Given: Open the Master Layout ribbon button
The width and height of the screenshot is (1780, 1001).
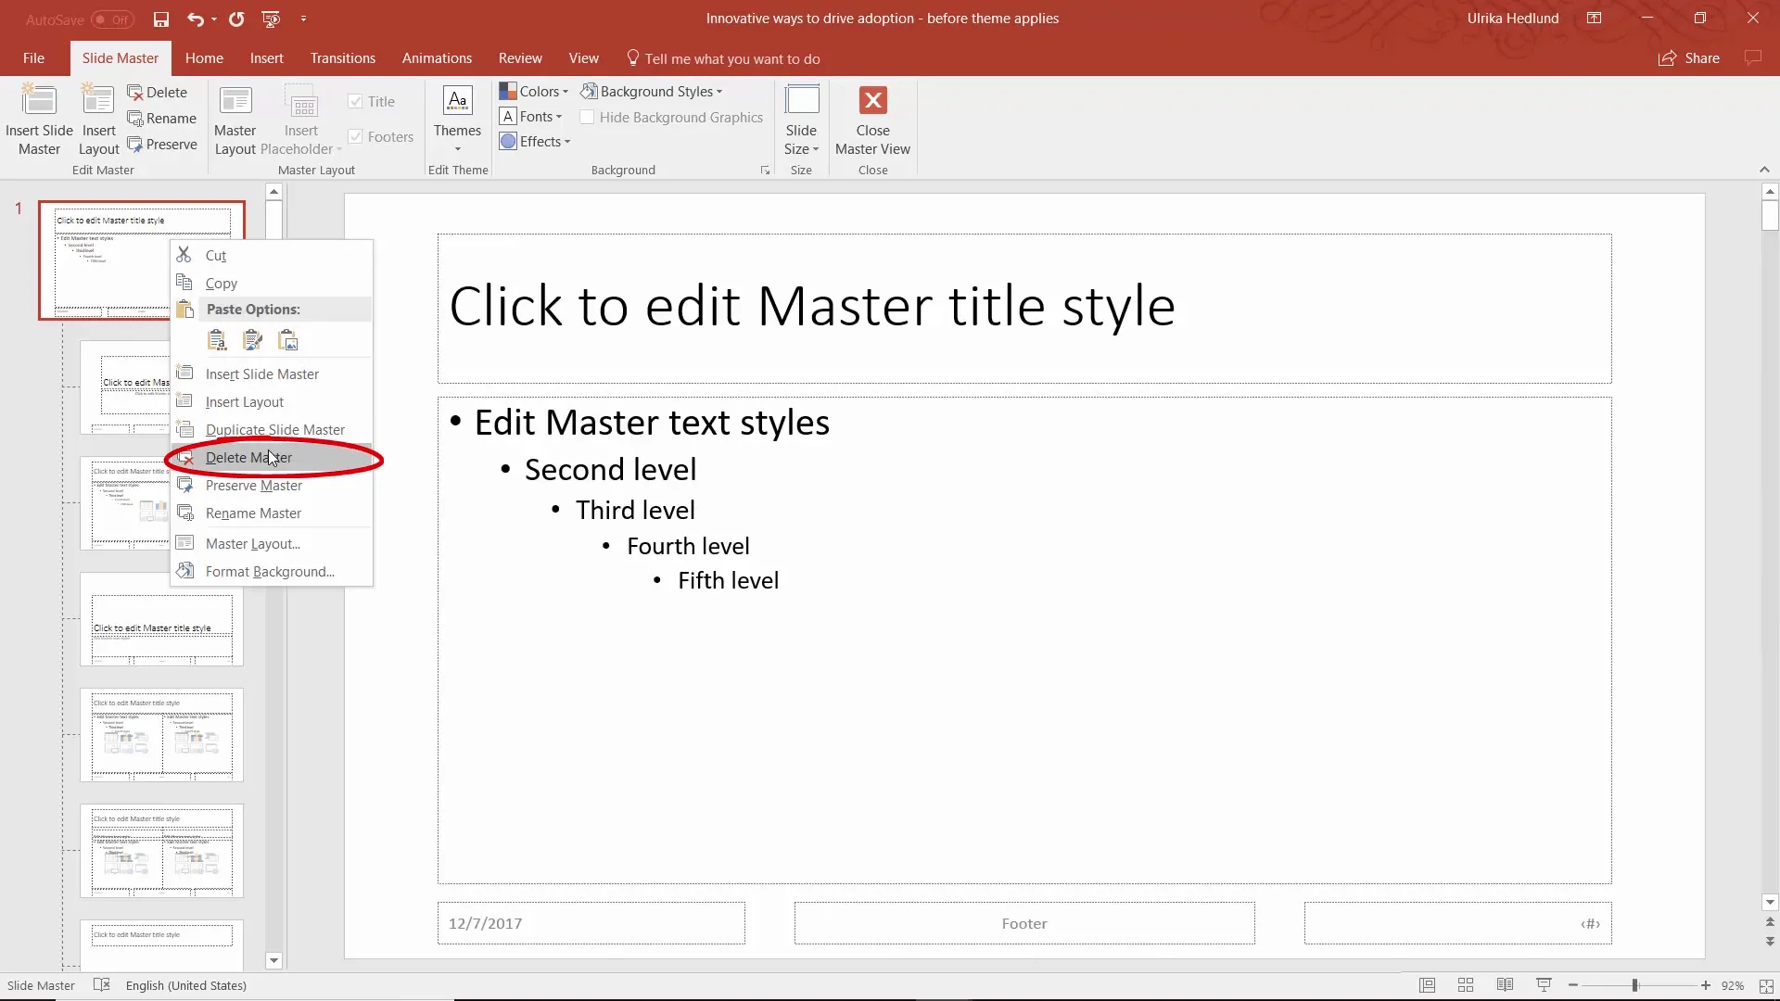Looking at the screenshot, I should tap(235, 120).
